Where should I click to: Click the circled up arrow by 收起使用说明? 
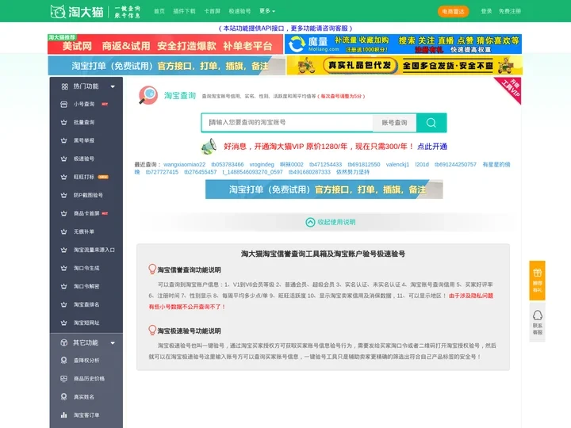pos(310,222)
